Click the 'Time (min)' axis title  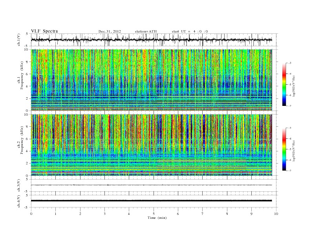[157, 218]
